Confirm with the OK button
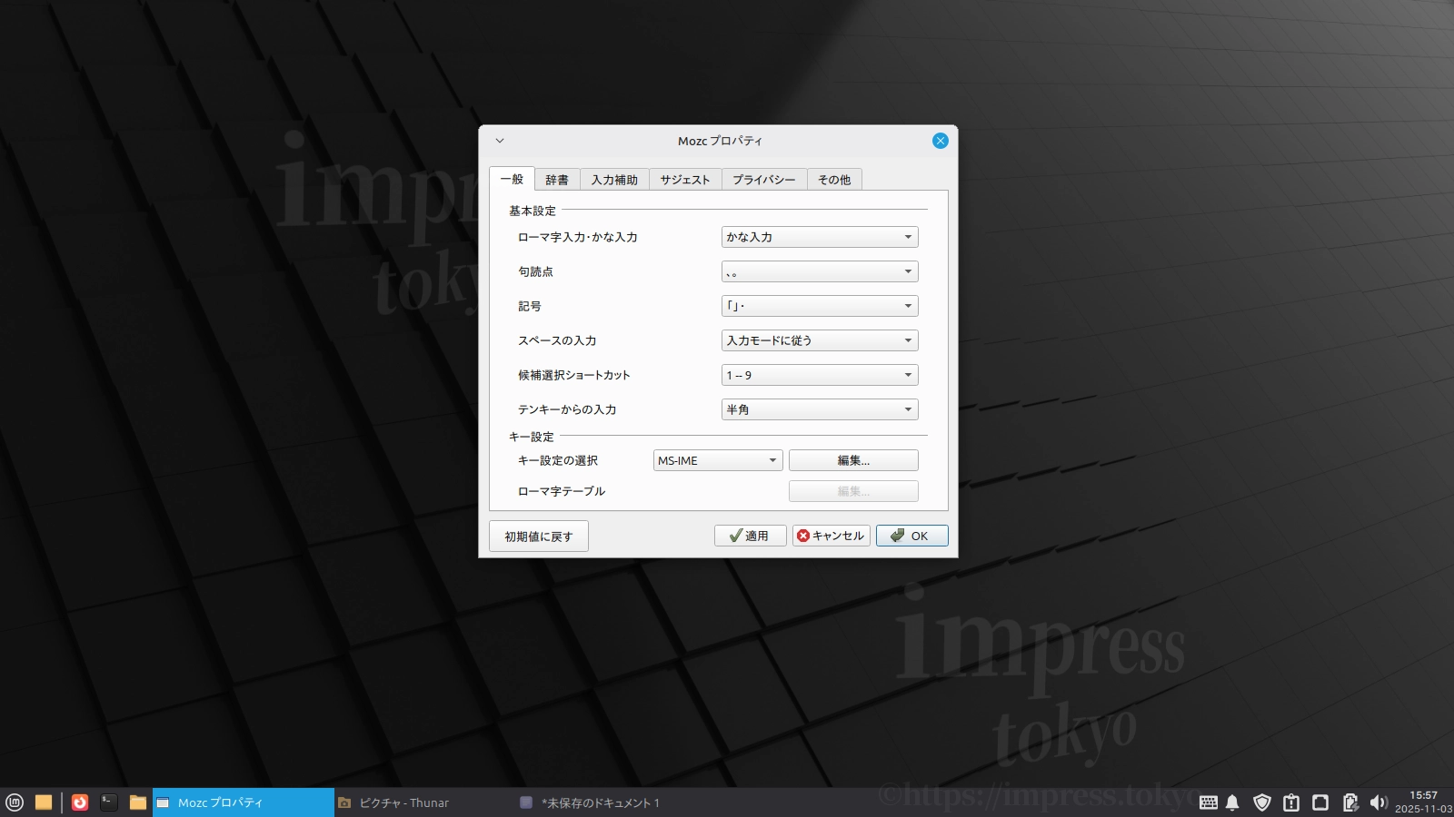This screenshot has height=817, width=1454. 912,536
